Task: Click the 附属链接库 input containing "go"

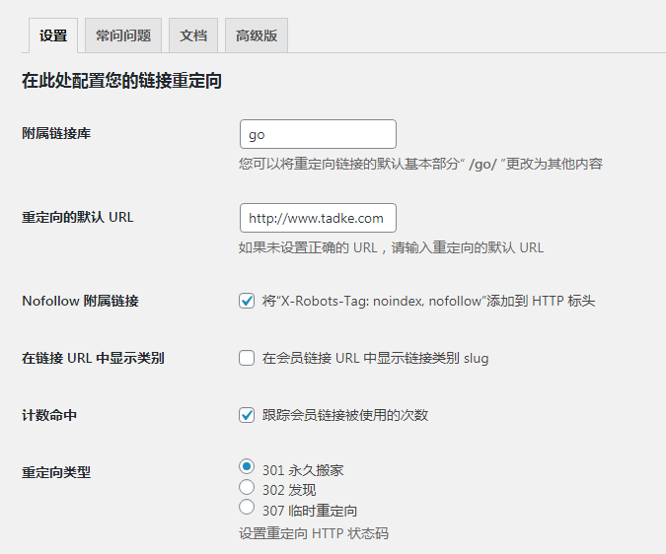Action: [318, 134]
